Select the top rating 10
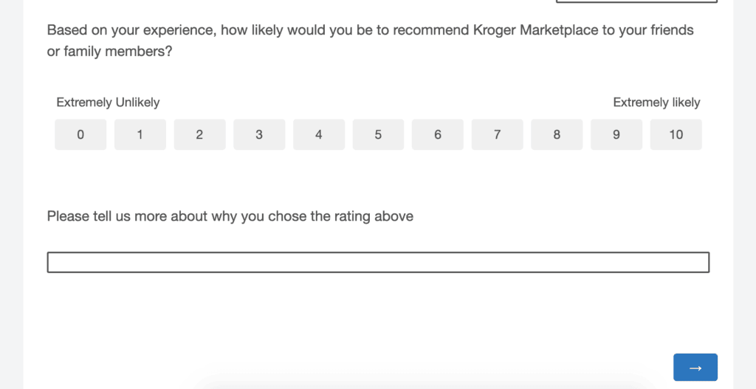The width and height of the screenshot is (756, 389). [x=676, y=134]
